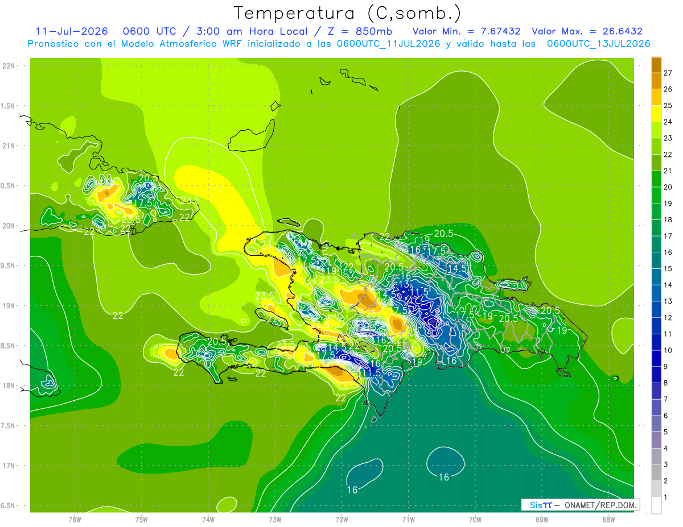This screenshot has width=683, height=527.
Task: Click legend scale value '18'
Action: click(668, 219)
